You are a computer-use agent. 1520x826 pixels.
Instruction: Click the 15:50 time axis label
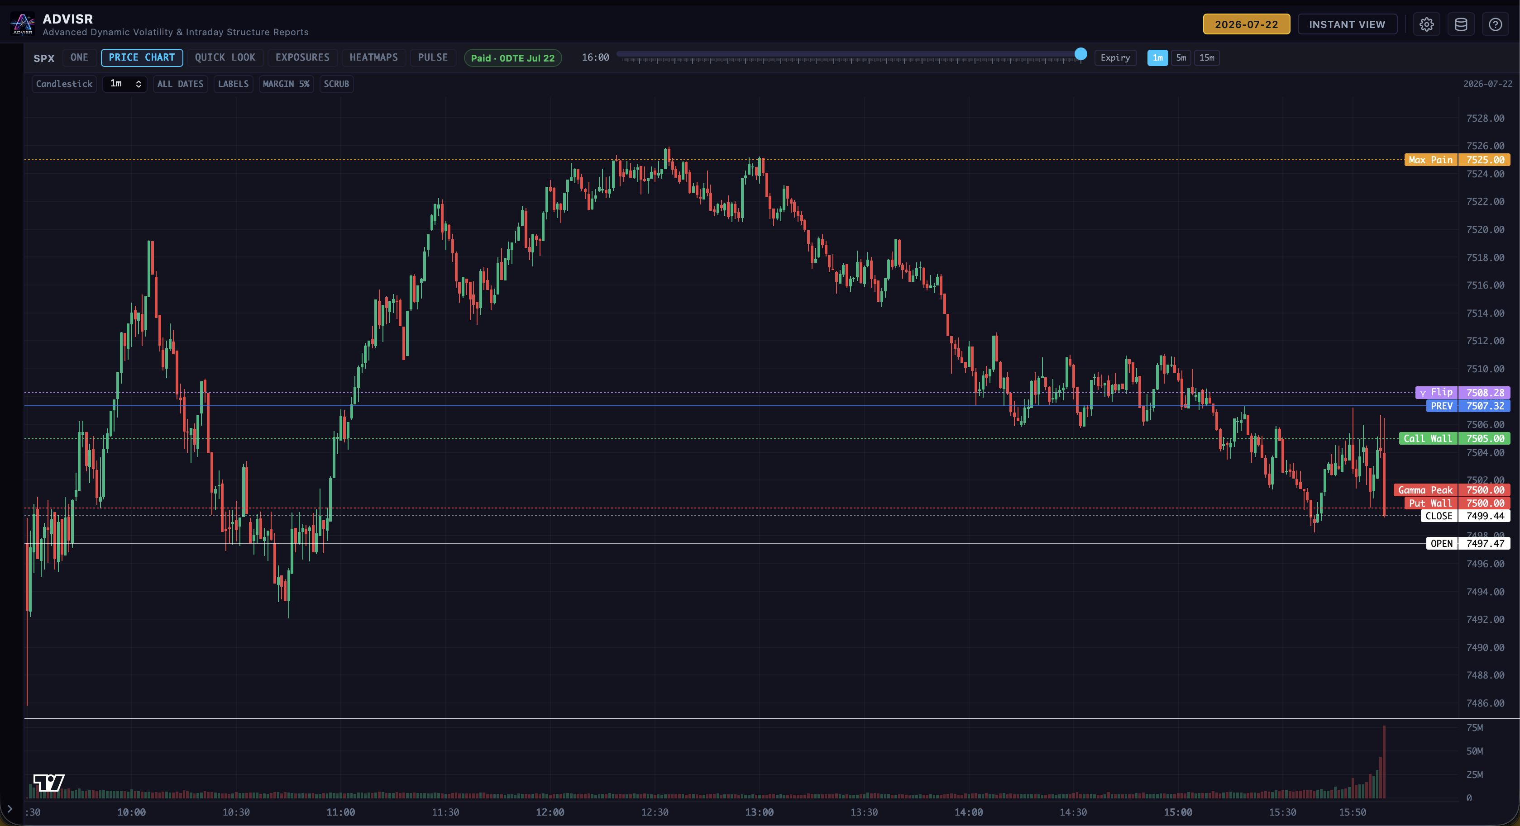point(1352,812)
